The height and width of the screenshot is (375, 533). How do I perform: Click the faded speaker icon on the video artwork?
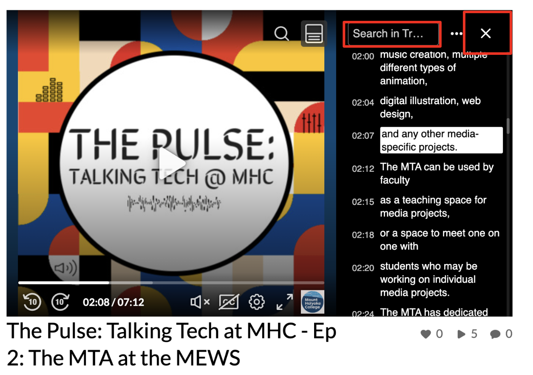click(x=66, y=268)
